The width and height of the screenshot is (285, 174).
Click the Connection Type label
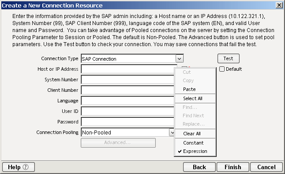click(x=60, y=58)
